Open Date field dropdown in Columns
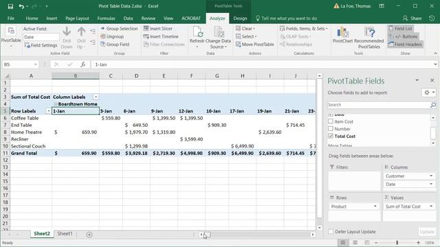 tap(431, 184)
